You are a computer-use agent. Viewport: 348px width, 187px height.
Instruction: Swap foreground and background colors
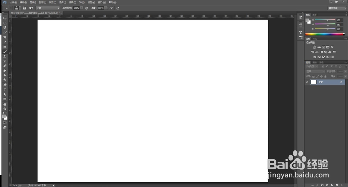pos(6,113)
